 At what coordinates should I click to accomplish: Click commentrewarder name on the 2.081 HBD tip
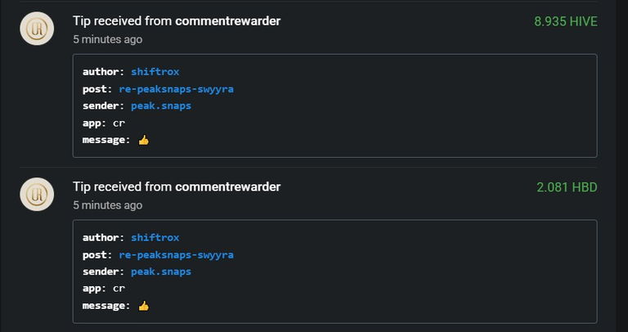point(228,186)
